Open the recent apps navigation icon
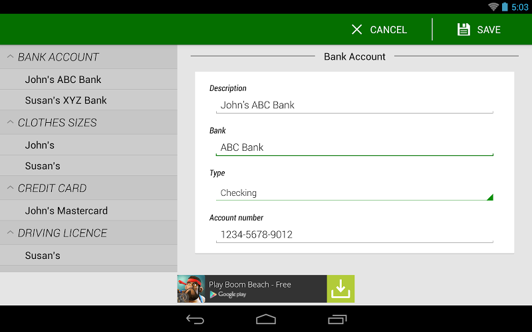The image size is (532, 332). tap(337, 319)
